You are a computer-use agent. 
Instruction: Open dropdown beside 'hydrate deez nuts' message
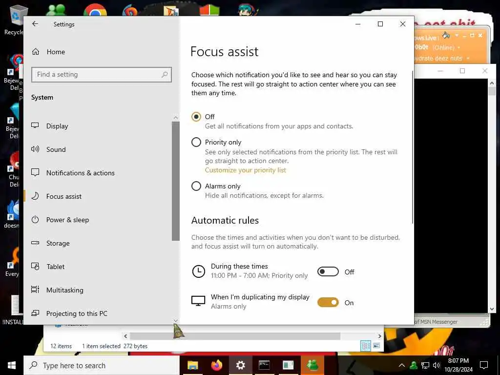(468, 59)
